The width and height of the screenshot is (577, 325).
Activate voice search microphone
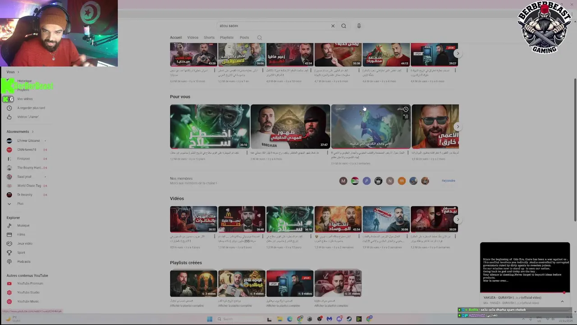pyautogui.click(x=359, y=26)
